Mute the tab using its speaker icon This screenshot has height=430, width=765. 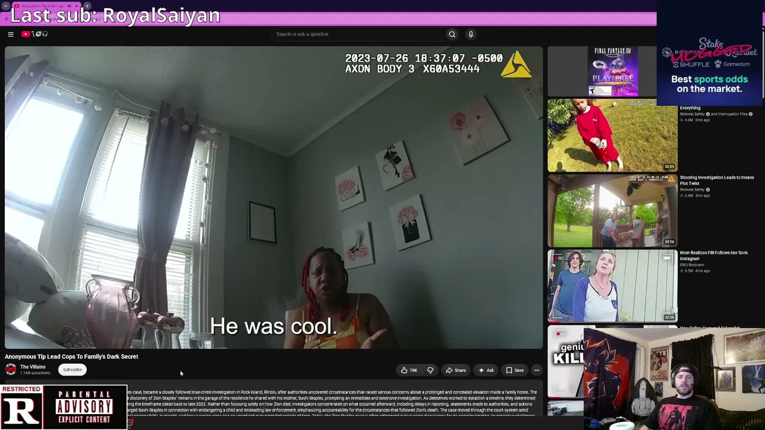(70, 6)
